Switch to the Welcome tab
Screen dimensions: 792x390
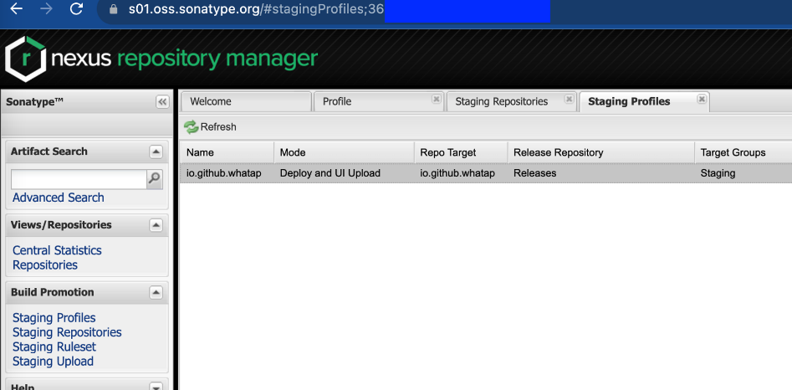(x=246, y=101)
